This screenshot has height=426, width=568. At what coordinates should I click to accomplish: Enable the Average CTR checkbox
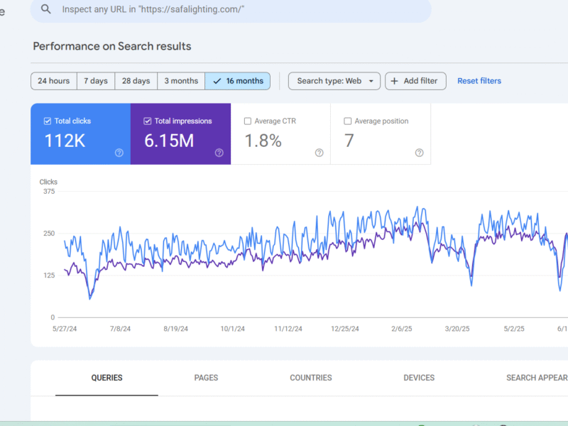pyautogui.click(x=248, y=121)
